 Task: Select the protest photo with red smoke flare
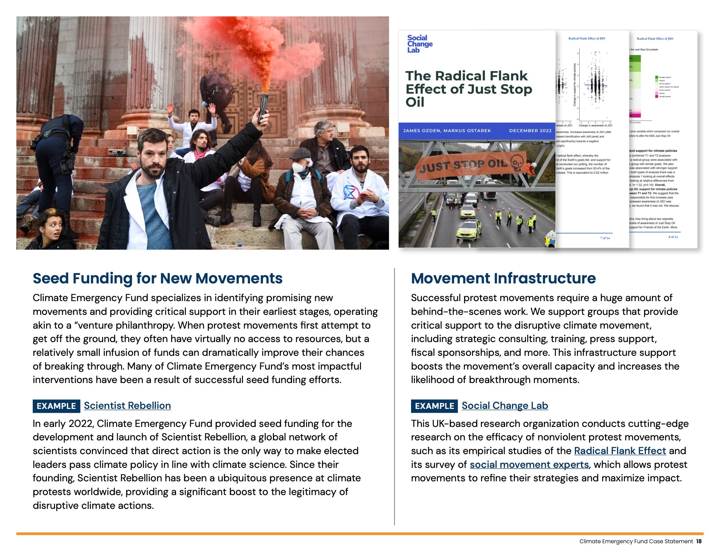[x=202, y=133]
